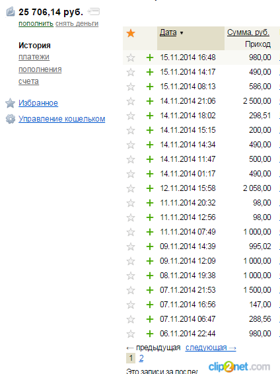Click the green plus on the 06.11.2014 22:44 row
Viewport: 280px width, 374px height.
point(150,334)
